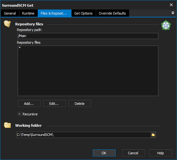Select the * entry in Repository files

click(x=20, y=48)
